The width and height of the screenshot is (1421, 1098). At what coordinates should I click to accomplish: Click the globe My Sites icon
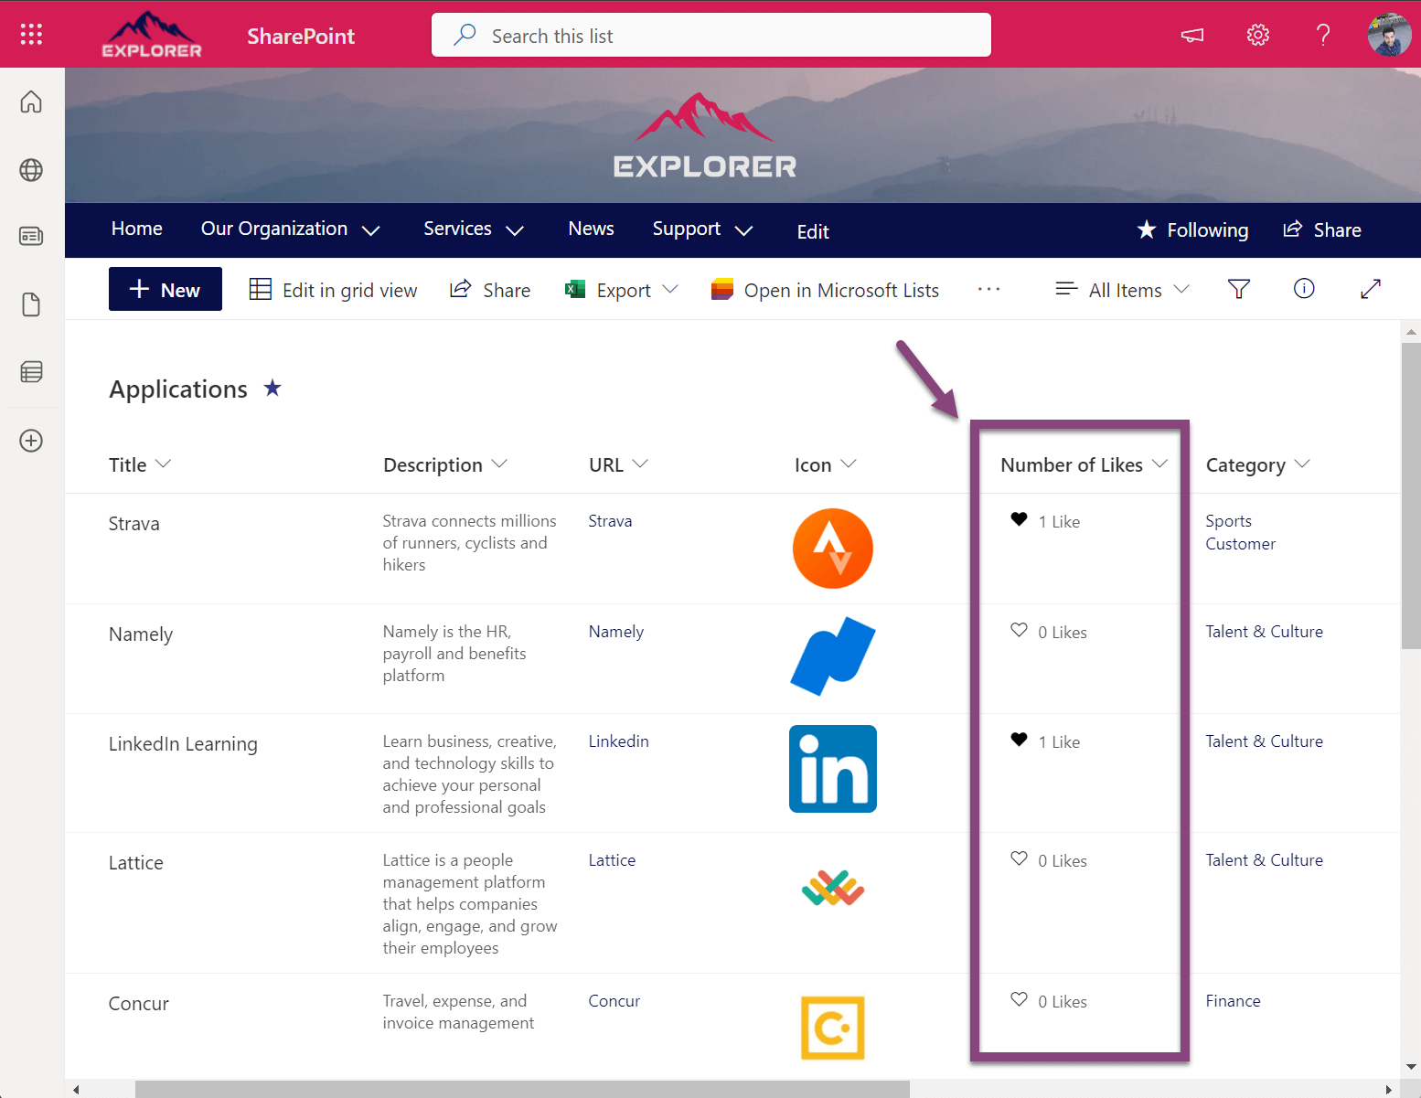pos(31,170)
